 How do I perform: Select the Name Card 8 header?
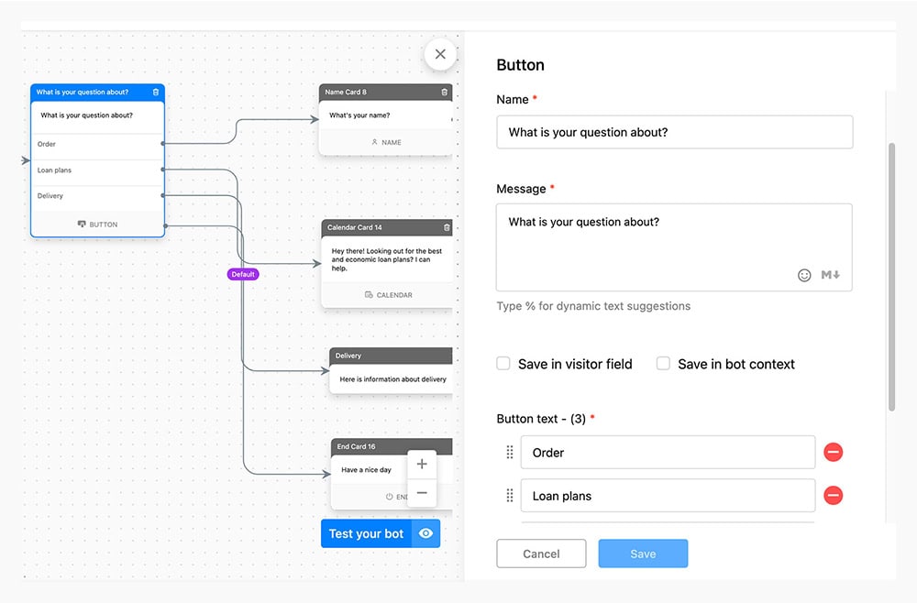(385, 93)
